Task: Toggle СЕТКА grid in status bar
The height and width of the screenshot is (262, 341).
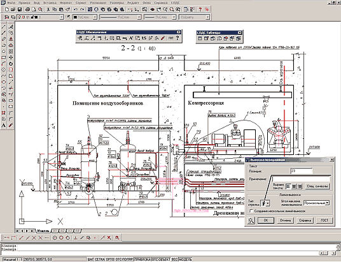Action: coord(100,259)
